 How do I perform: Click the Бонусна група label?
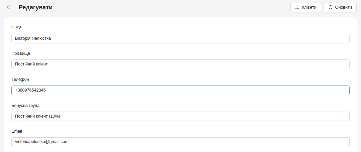click(x=25, y=105)
